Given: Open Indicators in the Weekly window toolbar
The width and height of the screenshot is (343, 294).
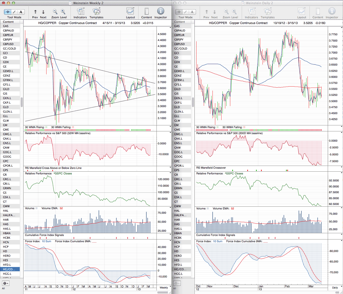Looking at the screenshot, I should [x=80, y=12].
